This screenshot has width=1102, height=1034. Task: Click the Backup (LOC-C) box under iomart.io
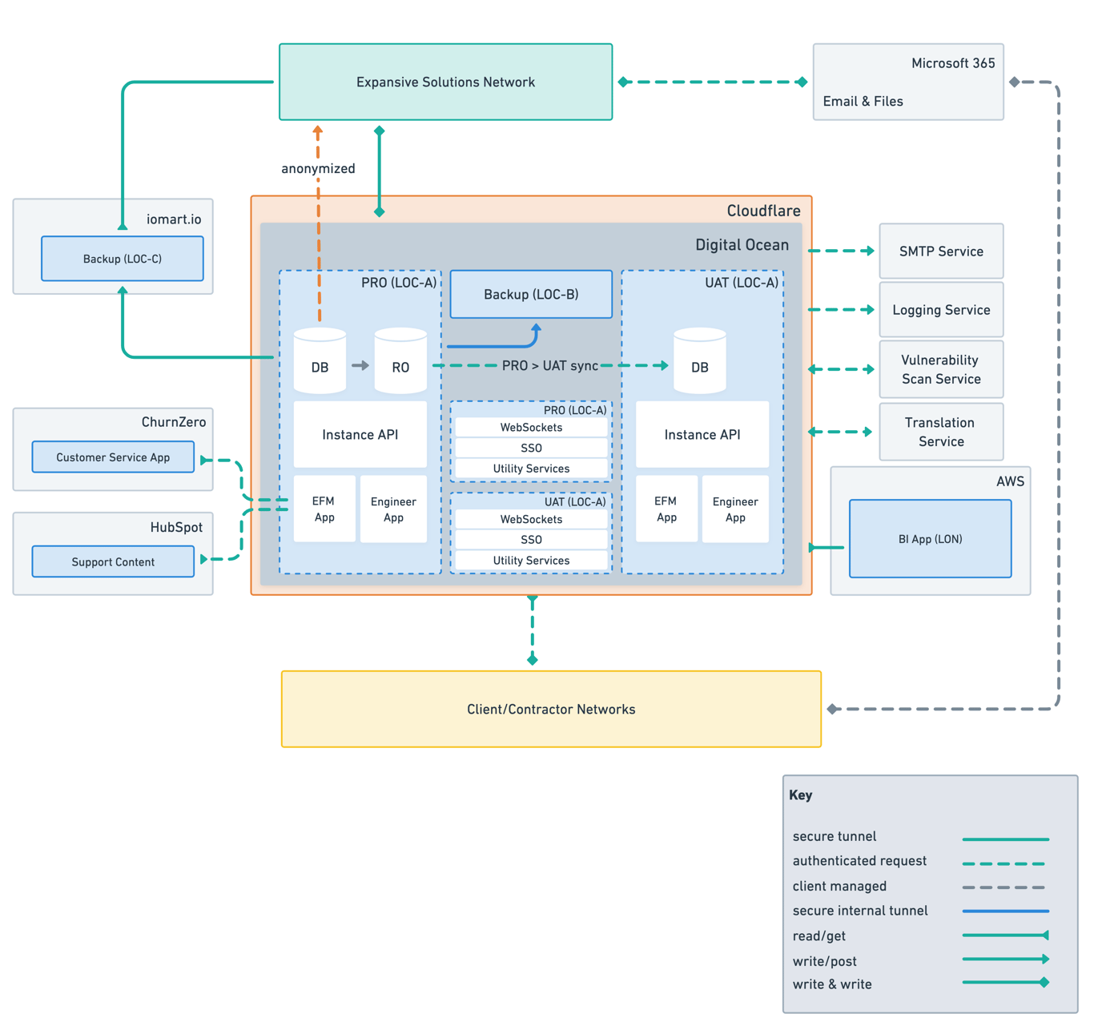pyautogui.click(x=122, y=258)
